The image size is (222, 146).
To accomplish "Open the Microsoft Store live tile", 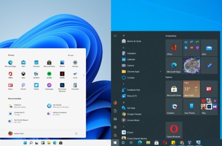I will [x=174, y=89].
